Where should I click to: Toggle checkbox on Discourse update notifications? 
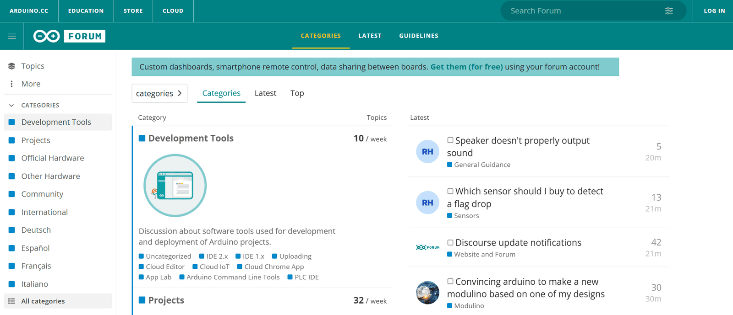pyautogui.click(x=450, y=243)
